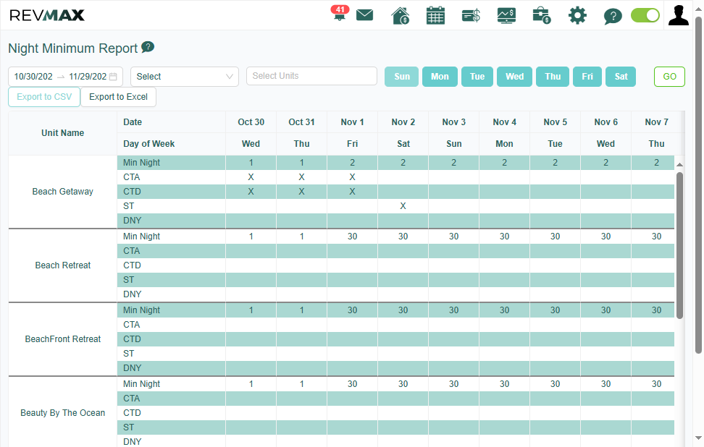This screenshot has width=704, height=447.
Task: Open the briefcase dollar icon
Action: tap(542, 15)
